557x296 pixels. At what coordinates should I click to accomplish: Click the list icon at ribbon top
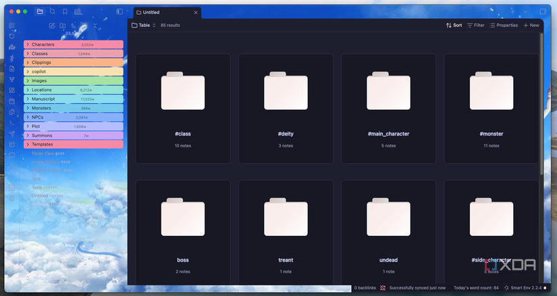(x=11, y=26)
